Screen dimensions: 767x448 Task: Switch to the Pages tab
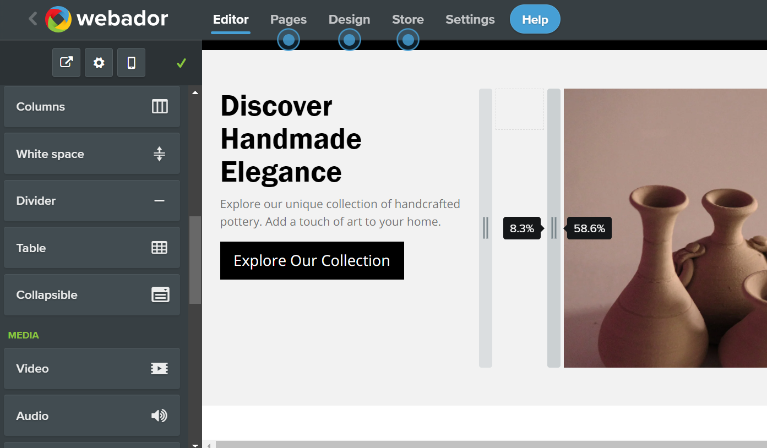[289, 19]
